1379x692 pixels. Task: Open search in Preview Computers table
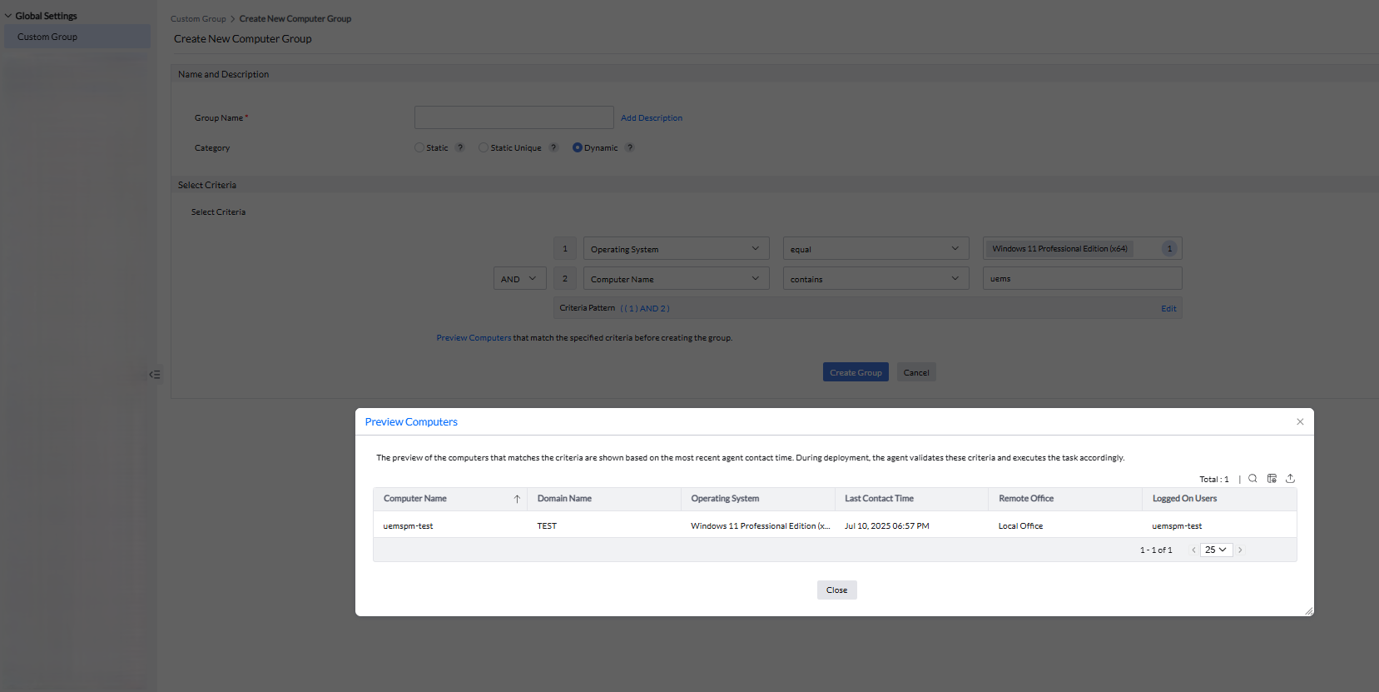[x=1253, y=479]
